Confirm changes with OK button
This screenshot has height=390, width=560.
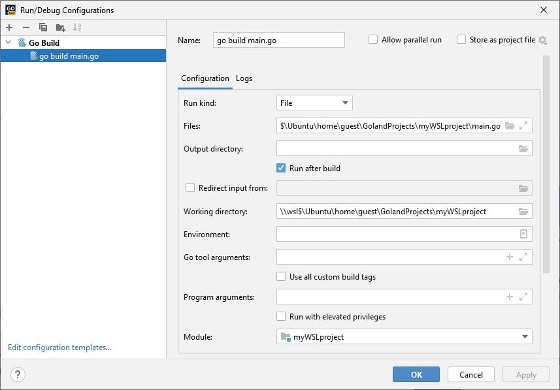[x=416, y=374]
